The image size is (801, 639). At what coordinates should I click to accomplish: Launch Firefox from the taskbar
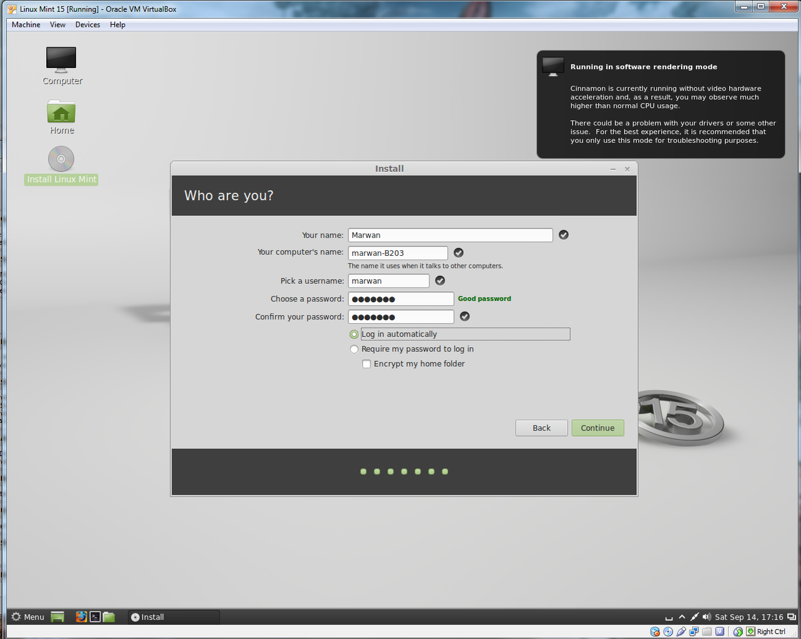click(x=81, y=617)
